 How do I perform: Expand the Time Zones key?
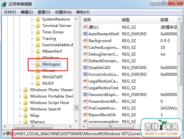pos(32,32)
